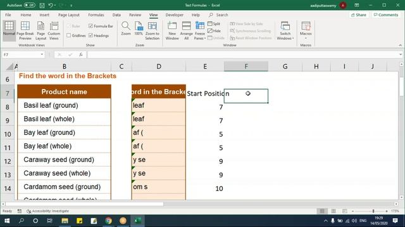Open Windows Start menu
The width and height of the screenshot is (405, 227).
click(x=7, y=221)
